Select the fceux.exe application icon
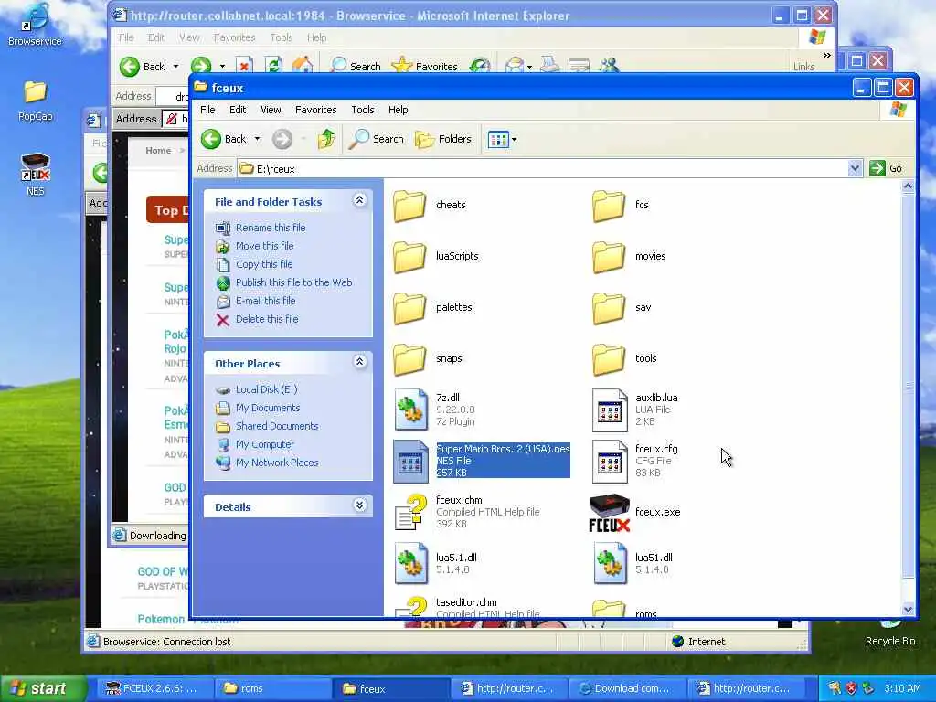This screenshot has height=702, width=936. point(610,512)
